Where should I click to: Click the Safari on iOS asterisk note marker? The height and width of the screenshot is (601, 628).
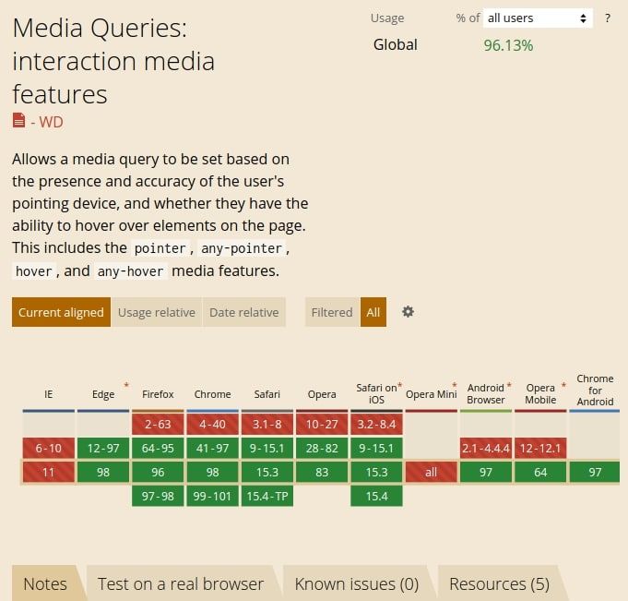(x=399, y=385)
